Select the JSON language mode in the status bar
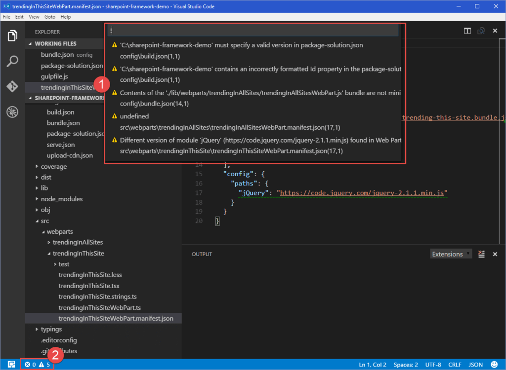The height and width of the screenshot is (370, 506). click(475, 365)
